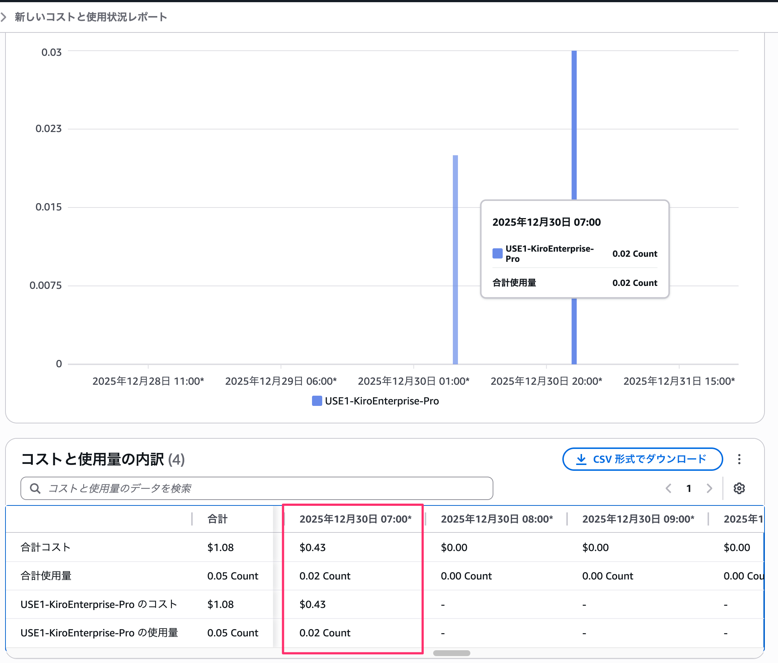
Task: Click the download arrow icon in CSV button
Action: pyautogui.click(x=581, y=459)
